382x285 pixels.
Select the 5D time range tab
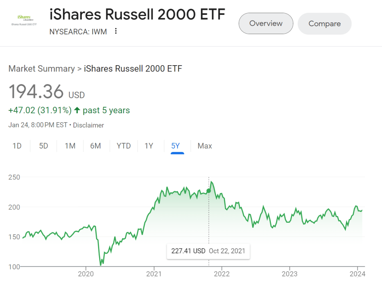[44, 146]
